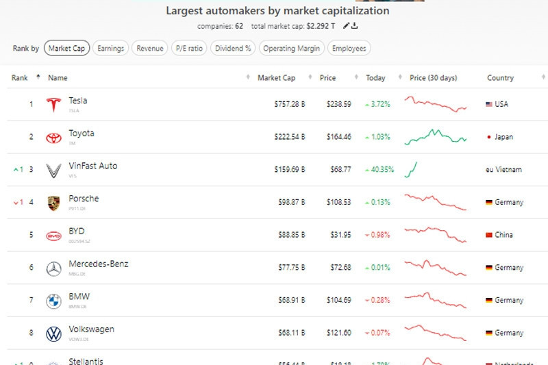Rank companies by P/E ratio
Viewport: 548px width, 365px height.
point(190,48)
